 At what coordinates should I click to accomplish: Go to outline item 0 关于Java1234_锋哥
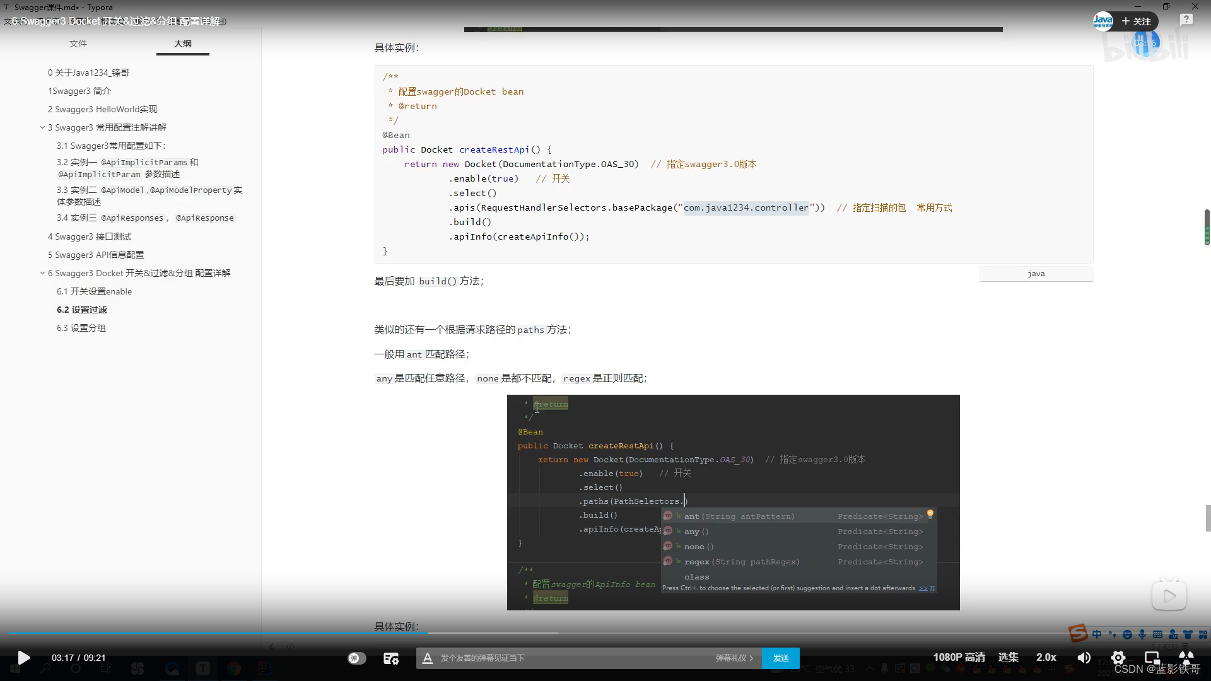point(89,73)
